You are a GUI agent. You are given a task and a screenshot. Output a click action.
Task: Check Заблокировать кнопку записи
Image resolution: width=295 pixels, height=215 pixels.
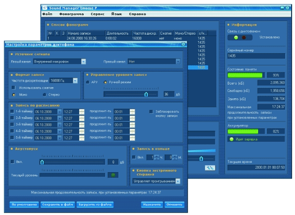pos(151,112)
